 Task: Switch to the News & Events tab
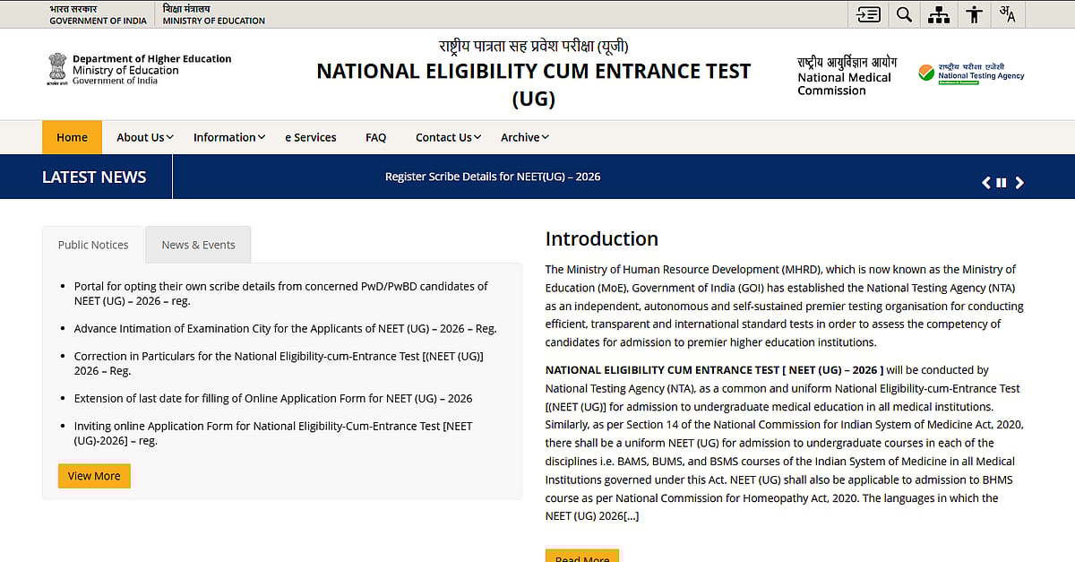click(x=198, y=245)
